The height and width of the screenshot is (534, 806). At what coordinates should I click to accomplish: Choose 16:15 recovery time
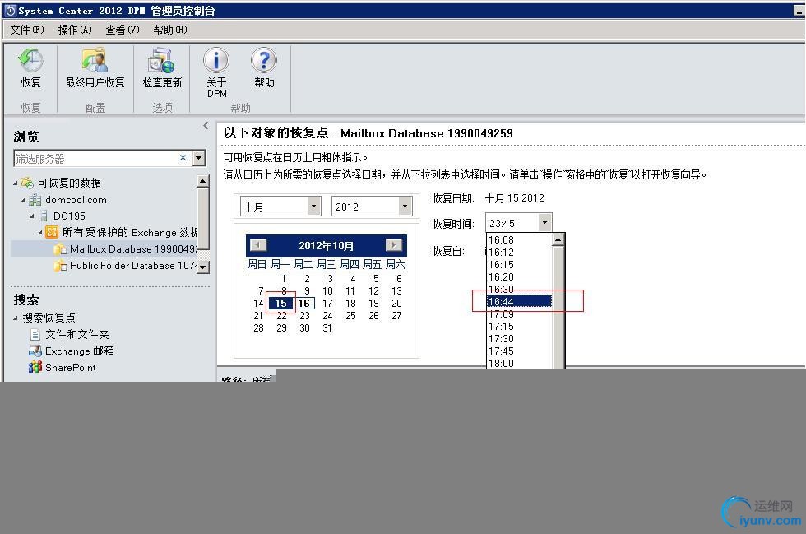click(x=519, y=264)
